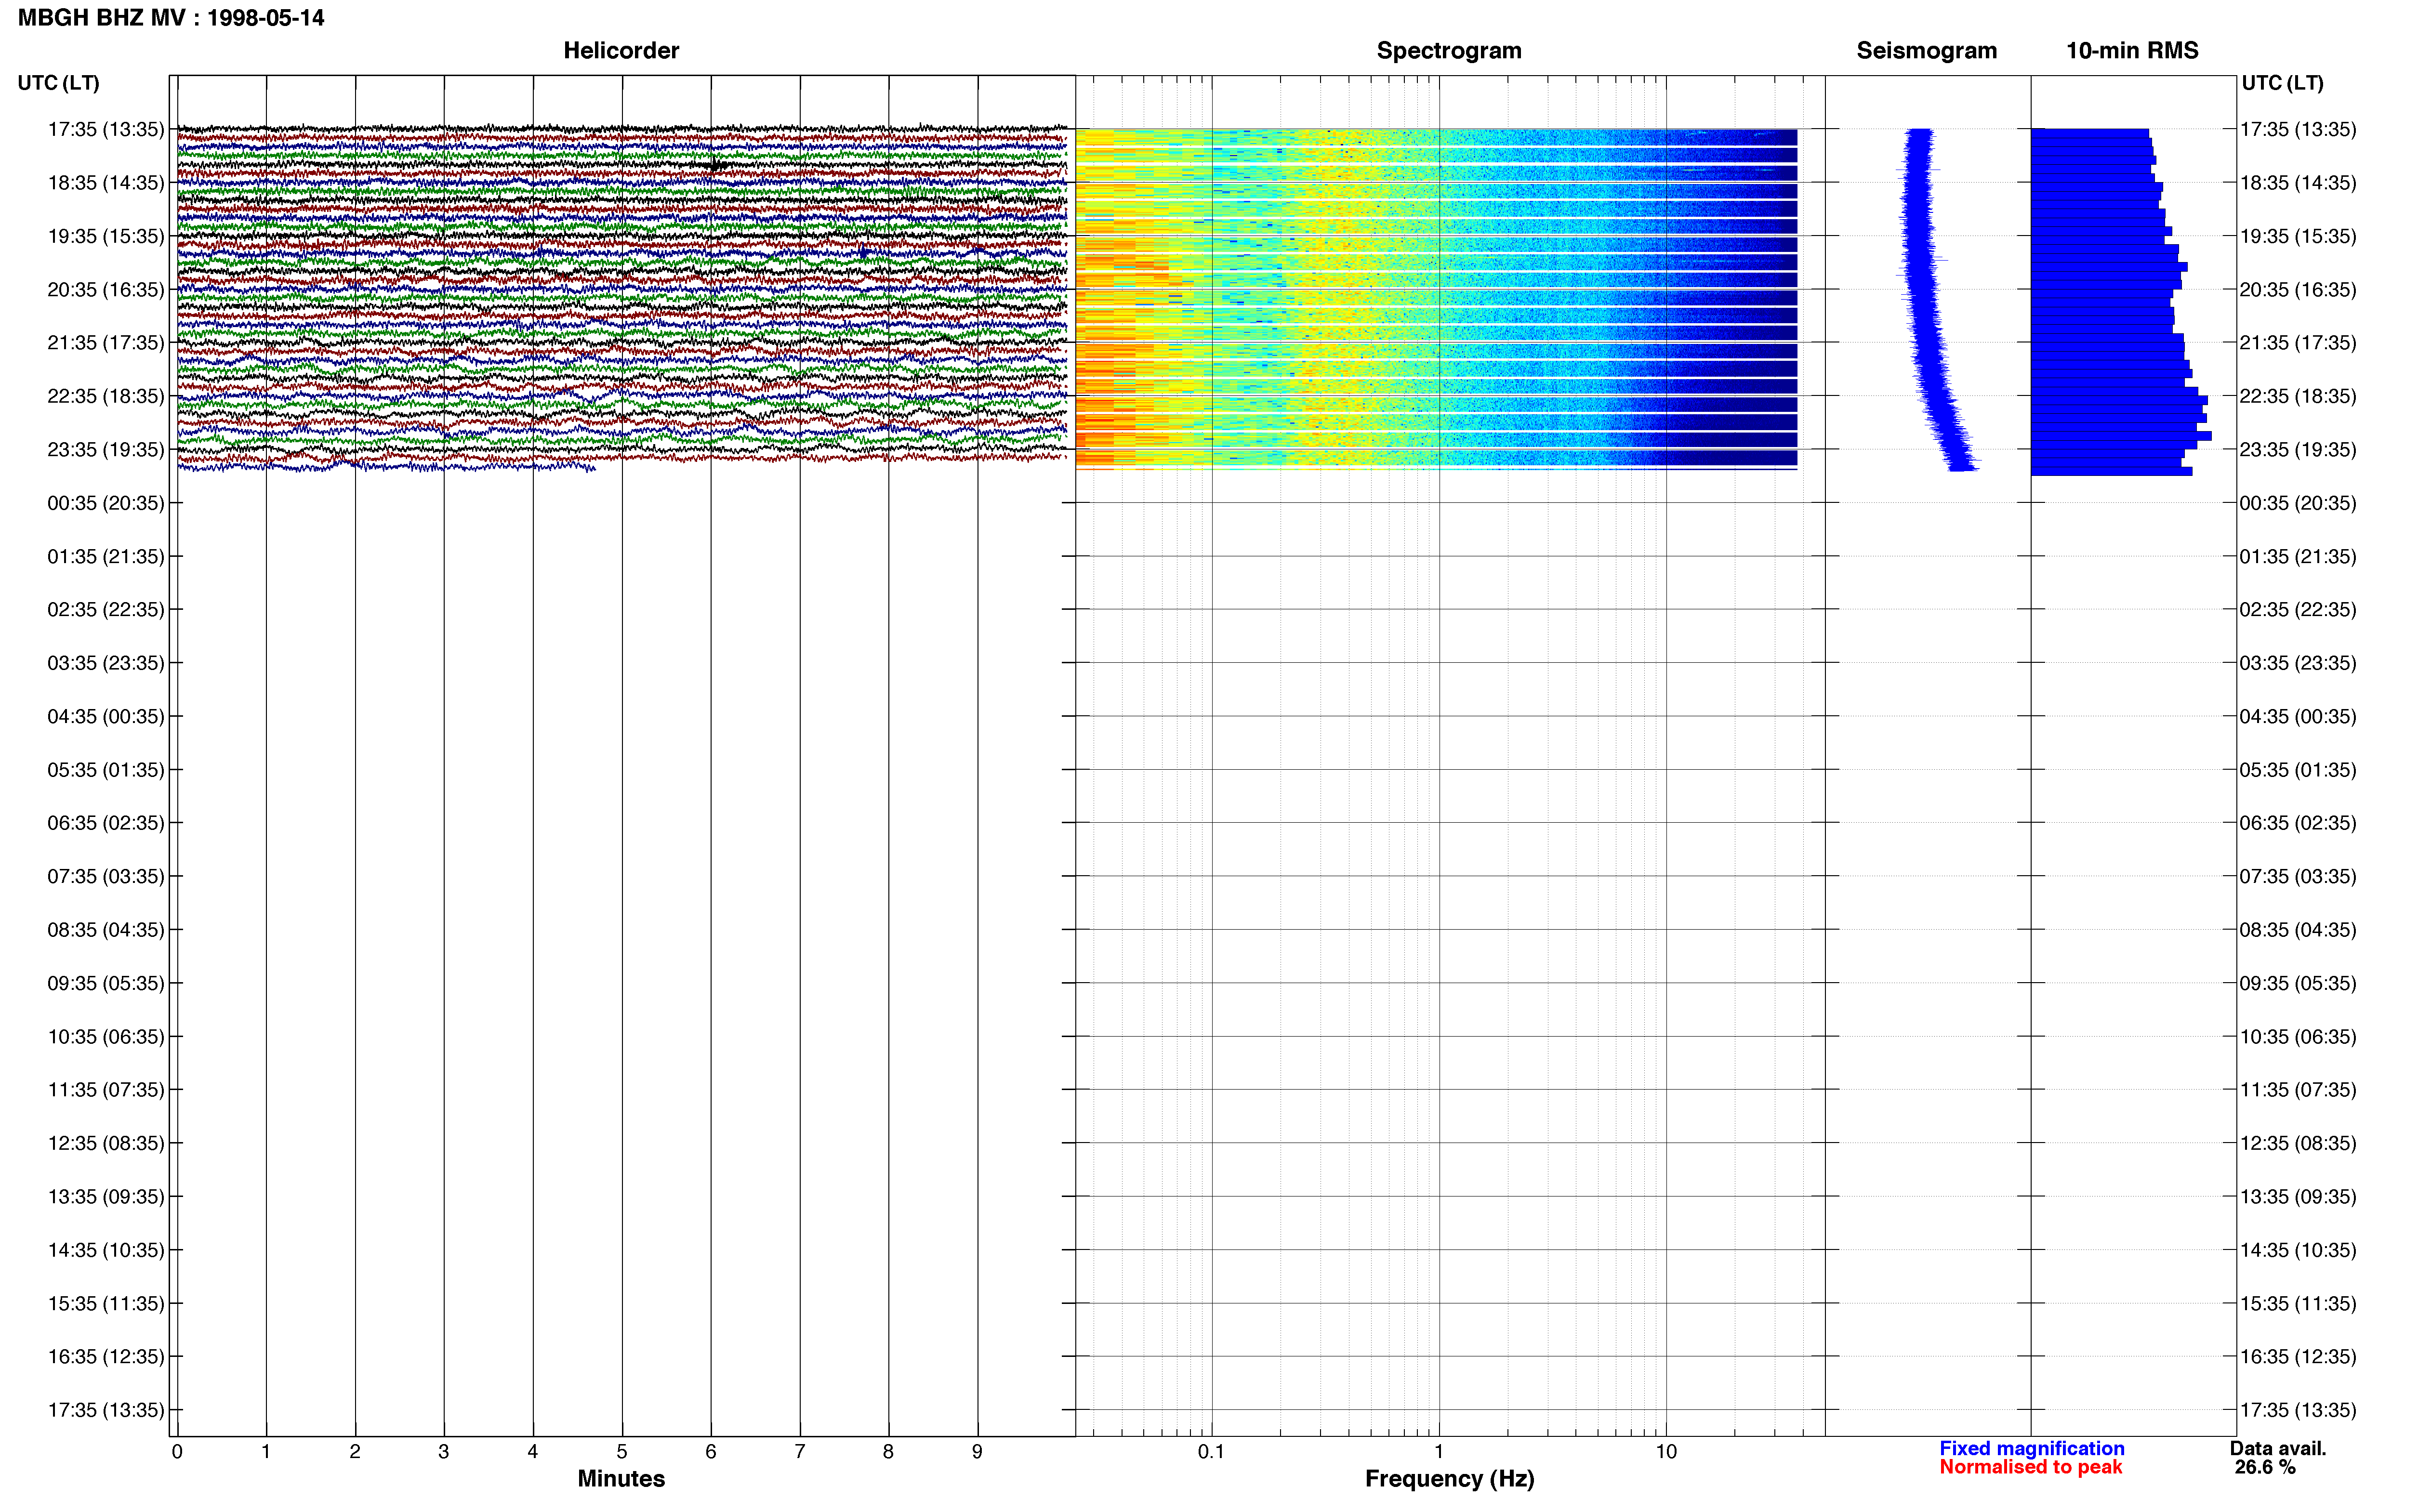Screen dimensions: 2418x1512
Task: Click right time label '08:35 (04:35)'
Action: [x=2298, y=930]
